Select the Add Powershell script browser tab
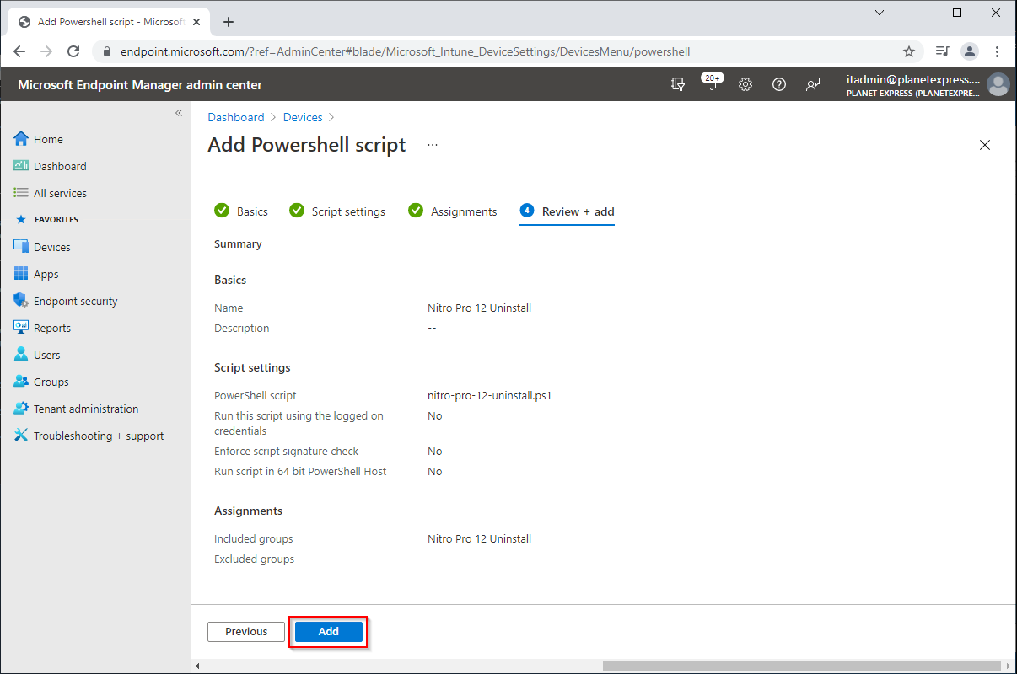The width and height of the screenshot is (1017, 674). [x=110, y=22]
